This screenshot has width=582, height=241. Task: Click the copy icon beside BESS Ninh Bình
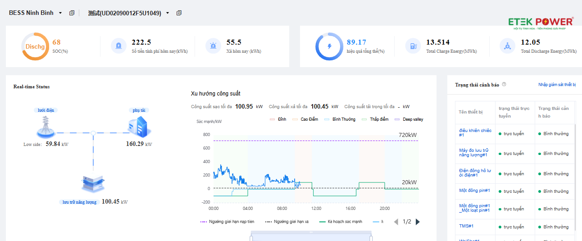click(x=72, y=13)
